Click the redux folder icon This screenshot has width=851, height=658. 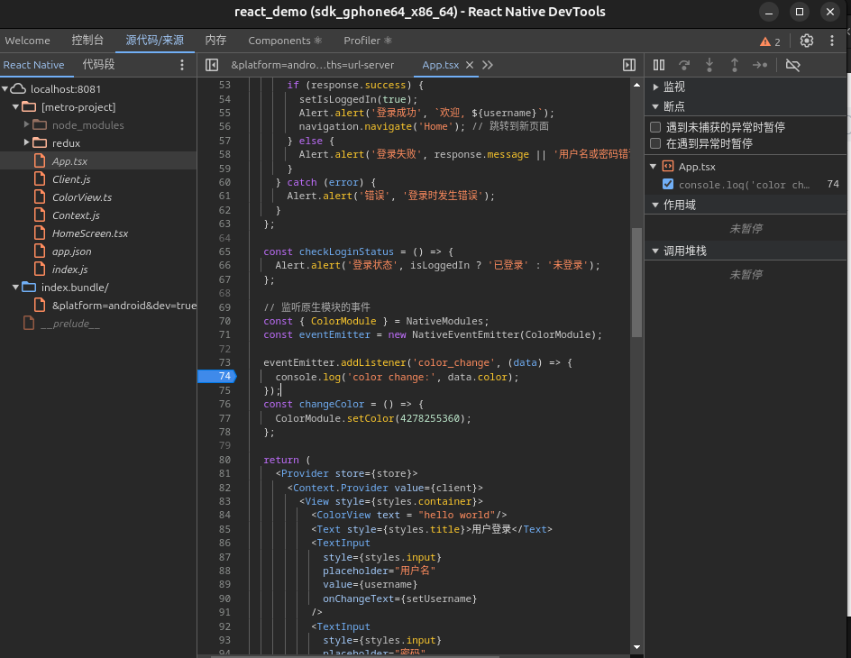[x=40, y=142]
